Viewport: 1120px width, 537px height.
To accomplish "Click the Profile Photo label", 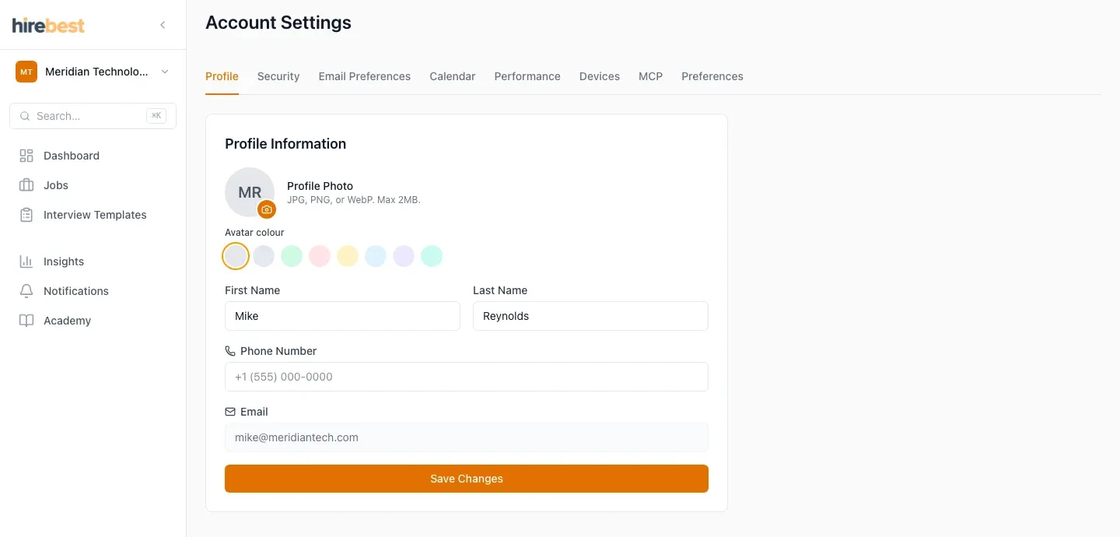I will (320, 186).
